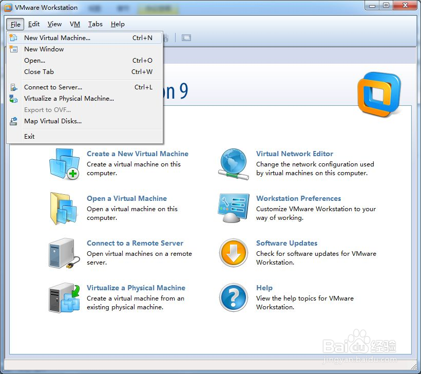Maximize the VMware Workstation window
Screen dimensions: 421x374
[x=386, y=6]
